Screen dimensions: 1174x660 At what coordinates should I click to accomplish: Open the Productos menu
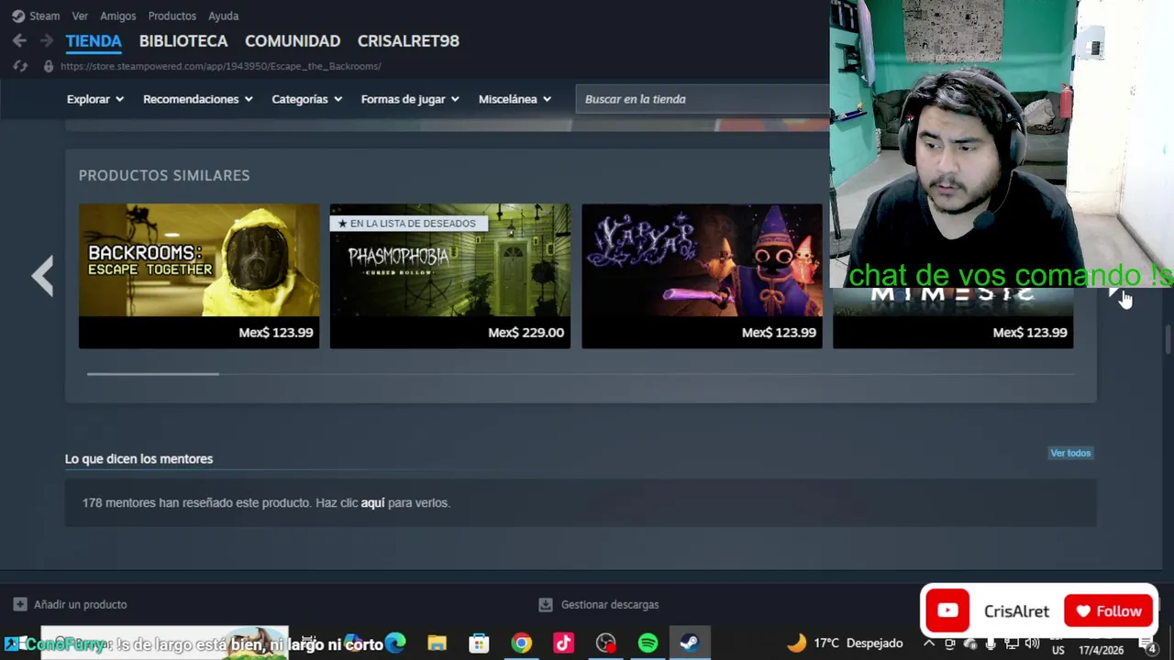(x=172, y=16)
